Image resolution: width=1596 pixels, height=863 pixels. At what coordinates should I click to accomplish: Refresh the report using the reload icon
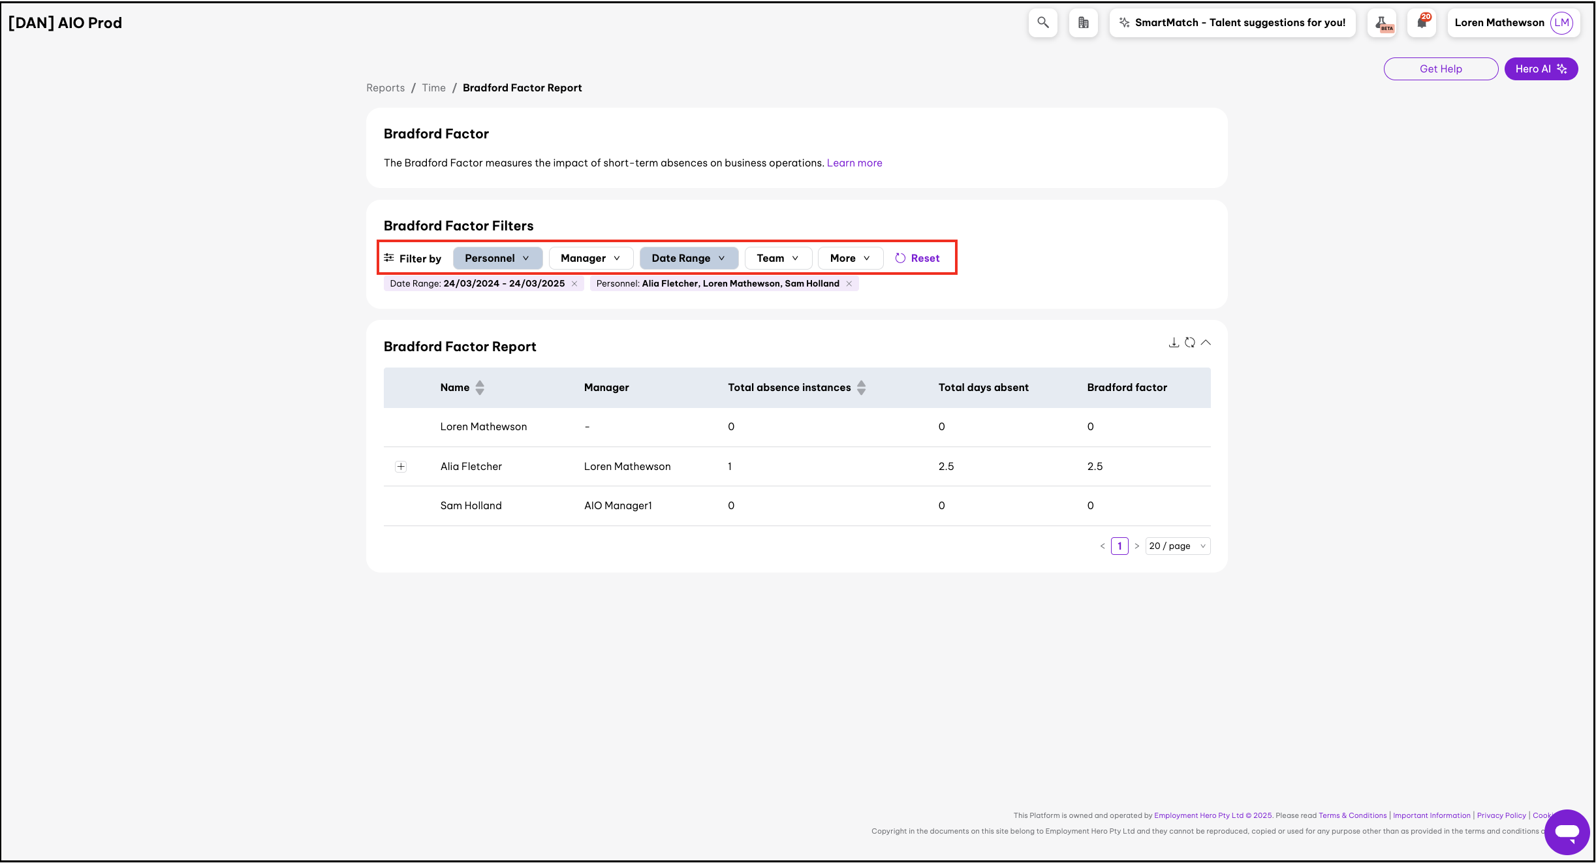click(1189, 343)
